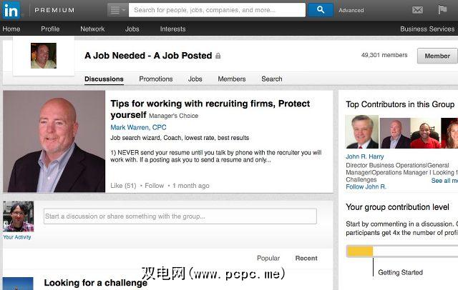This screenshot has height=290, width=458.
Task: Open Mark Warren, CPC profile link
Action: pos(138,127)
